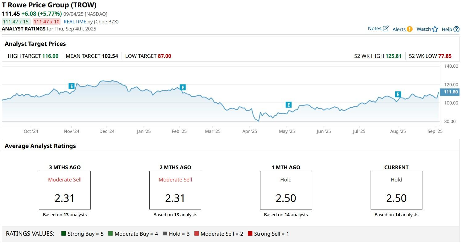The height and width of the screenshot is (243, 461).
Task: Click the T Rowe Price Group (TROW) title
Action: point(49,5)
